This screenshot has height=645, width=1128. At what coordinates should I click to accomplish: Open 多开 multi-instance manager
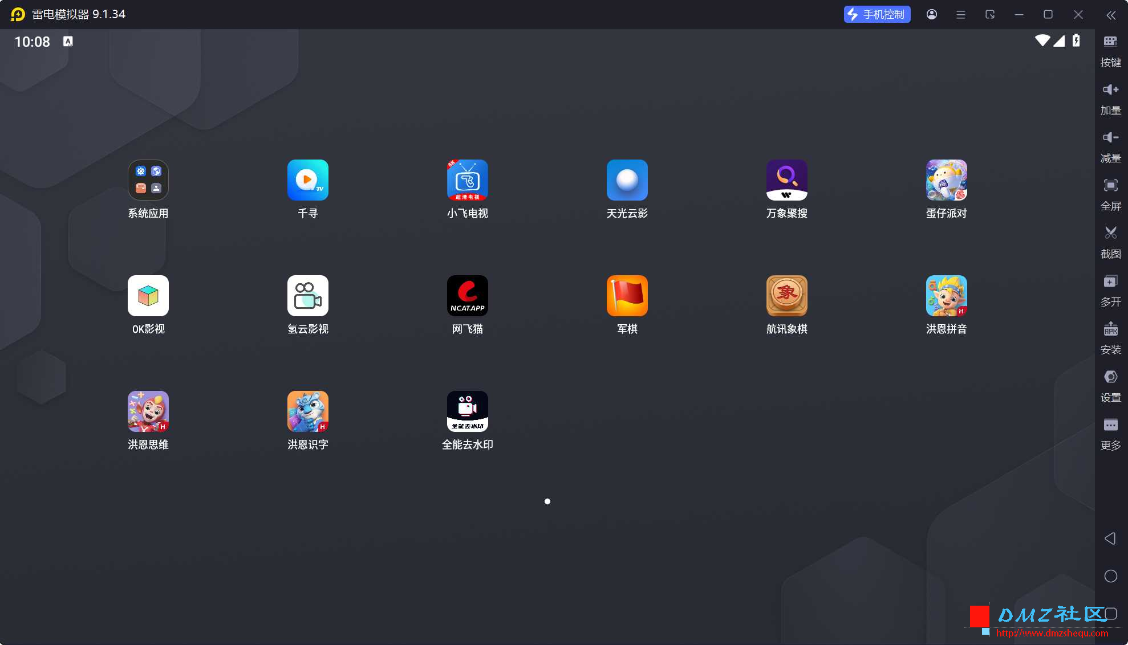pyautogui.click(x=1110, y=289)
